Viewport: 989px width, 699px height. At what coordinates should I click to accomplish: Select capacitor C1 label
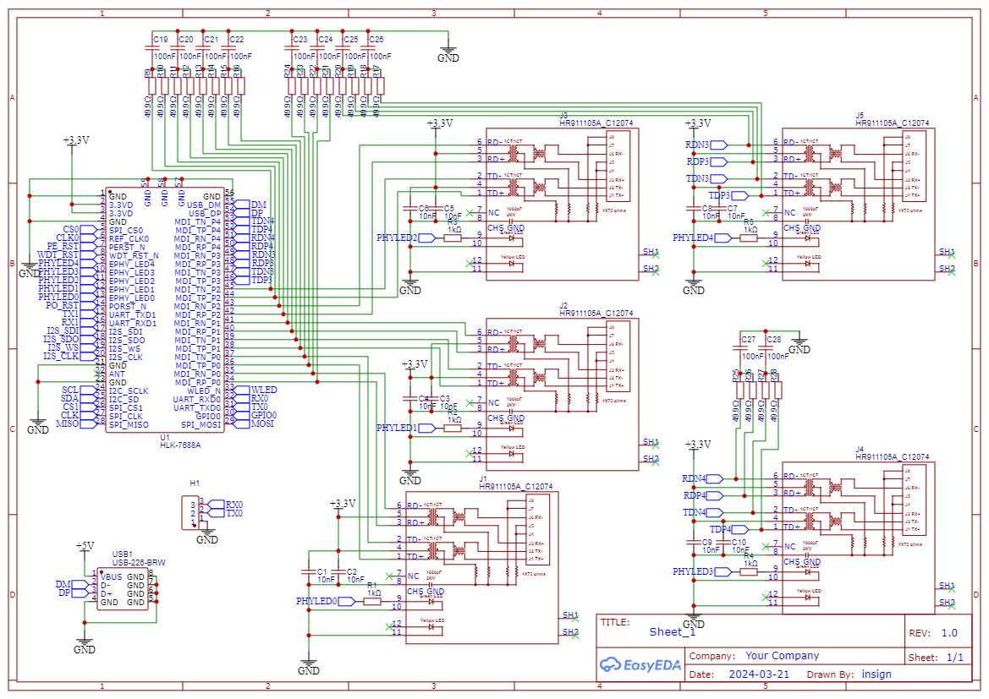point(321,571)
